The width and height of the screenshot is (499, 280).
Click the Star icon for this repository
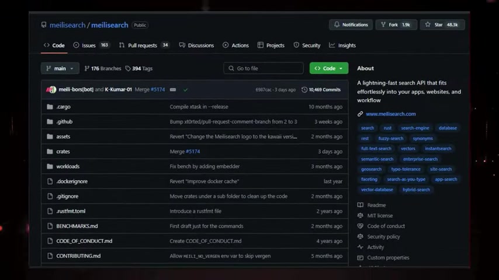(x=428, y=24)
